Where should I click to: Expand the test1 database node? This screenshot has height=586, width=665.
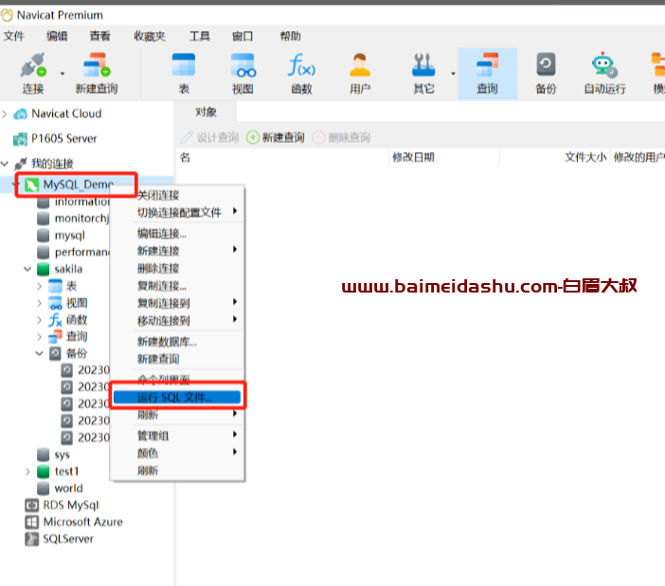27,471
